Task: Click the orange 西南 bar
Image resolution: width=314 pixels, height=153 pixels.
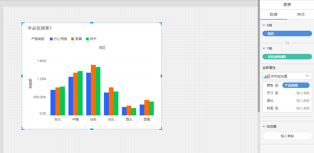Action: click(147, 108)
